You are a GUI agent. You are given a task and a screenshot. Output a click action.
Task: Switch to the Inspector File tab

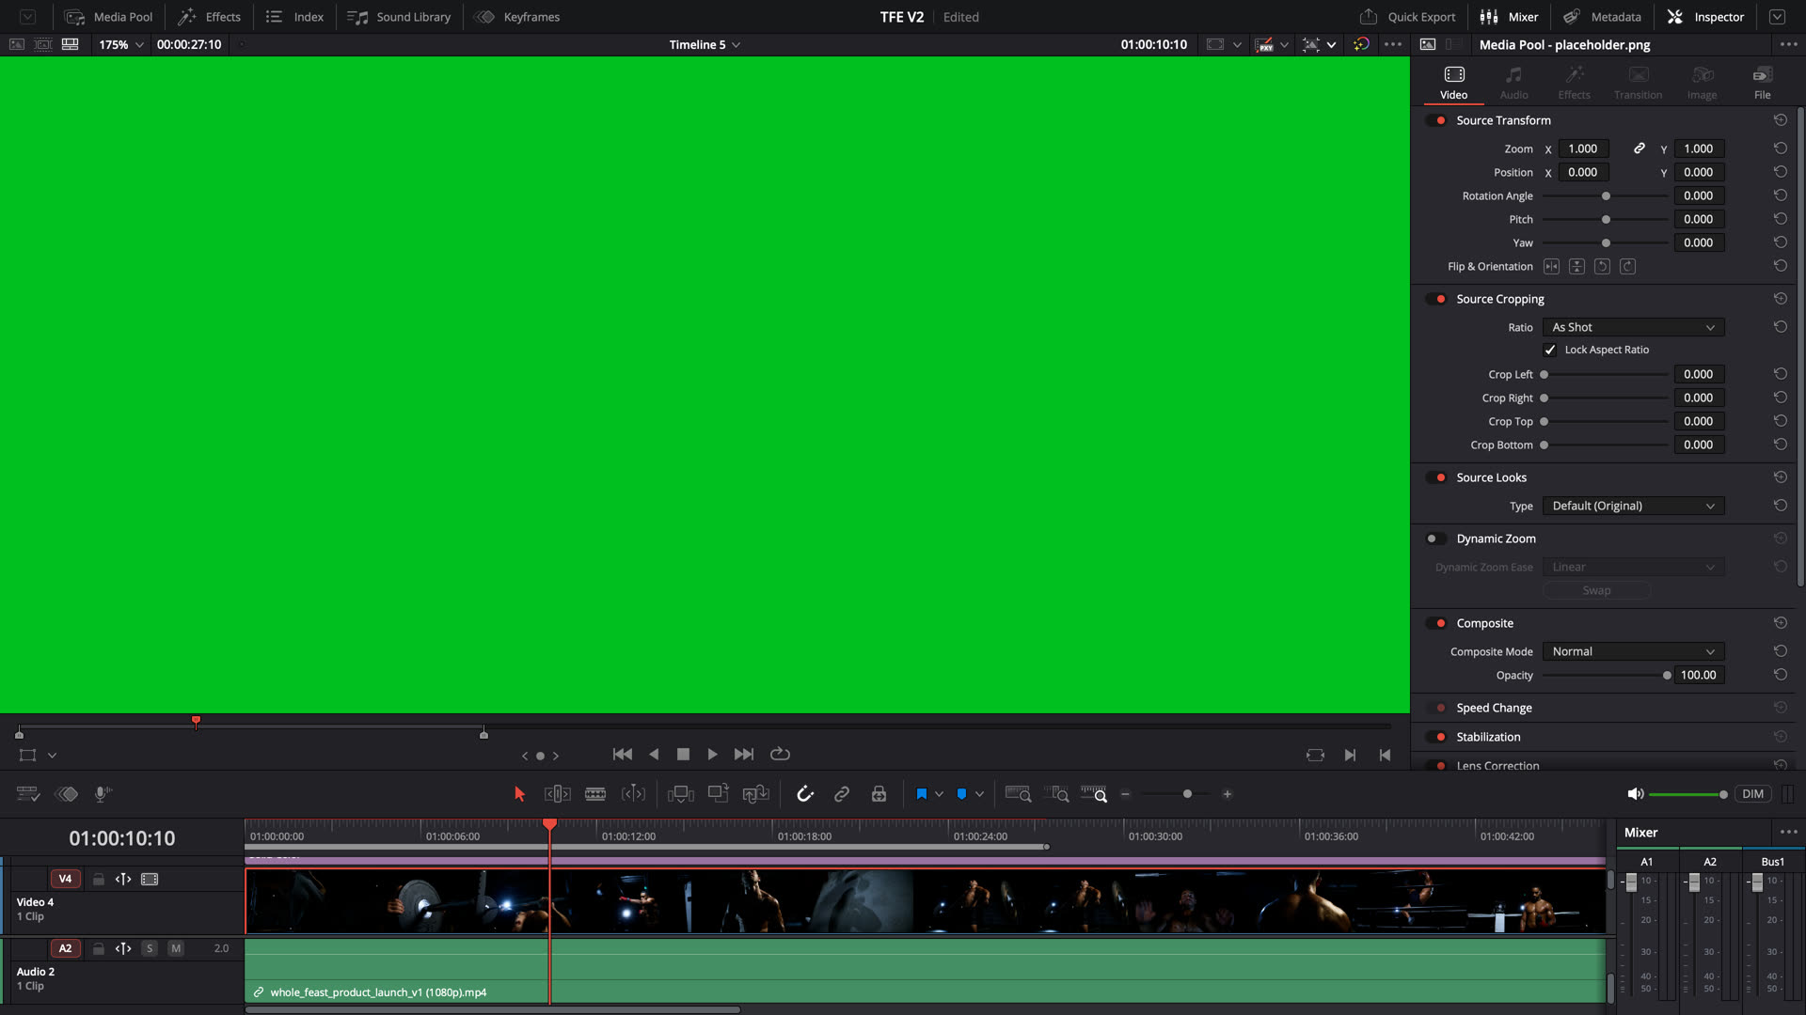coord(1762,82)
